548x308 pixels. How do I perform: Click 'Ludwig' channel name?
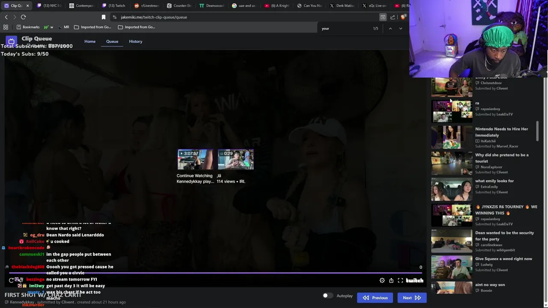pyautogui.click(x=487, y=265)
